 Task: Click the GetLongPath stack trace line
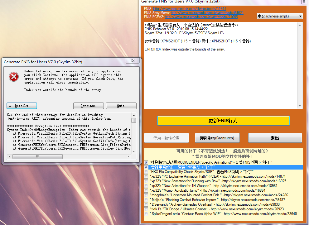tap(72, 134)
